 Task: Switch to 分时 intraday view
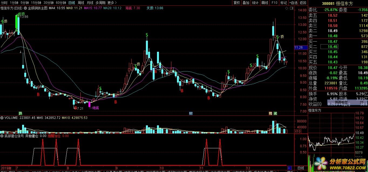coord(4,3)
